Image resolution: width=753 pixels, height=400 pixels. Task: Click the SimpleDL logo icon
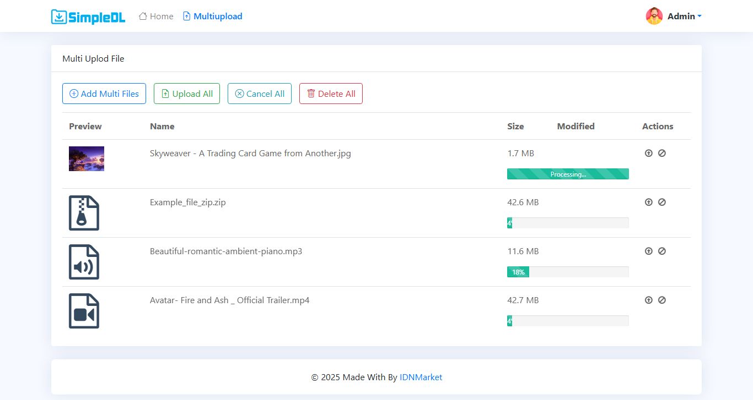[x=58, y=17]
